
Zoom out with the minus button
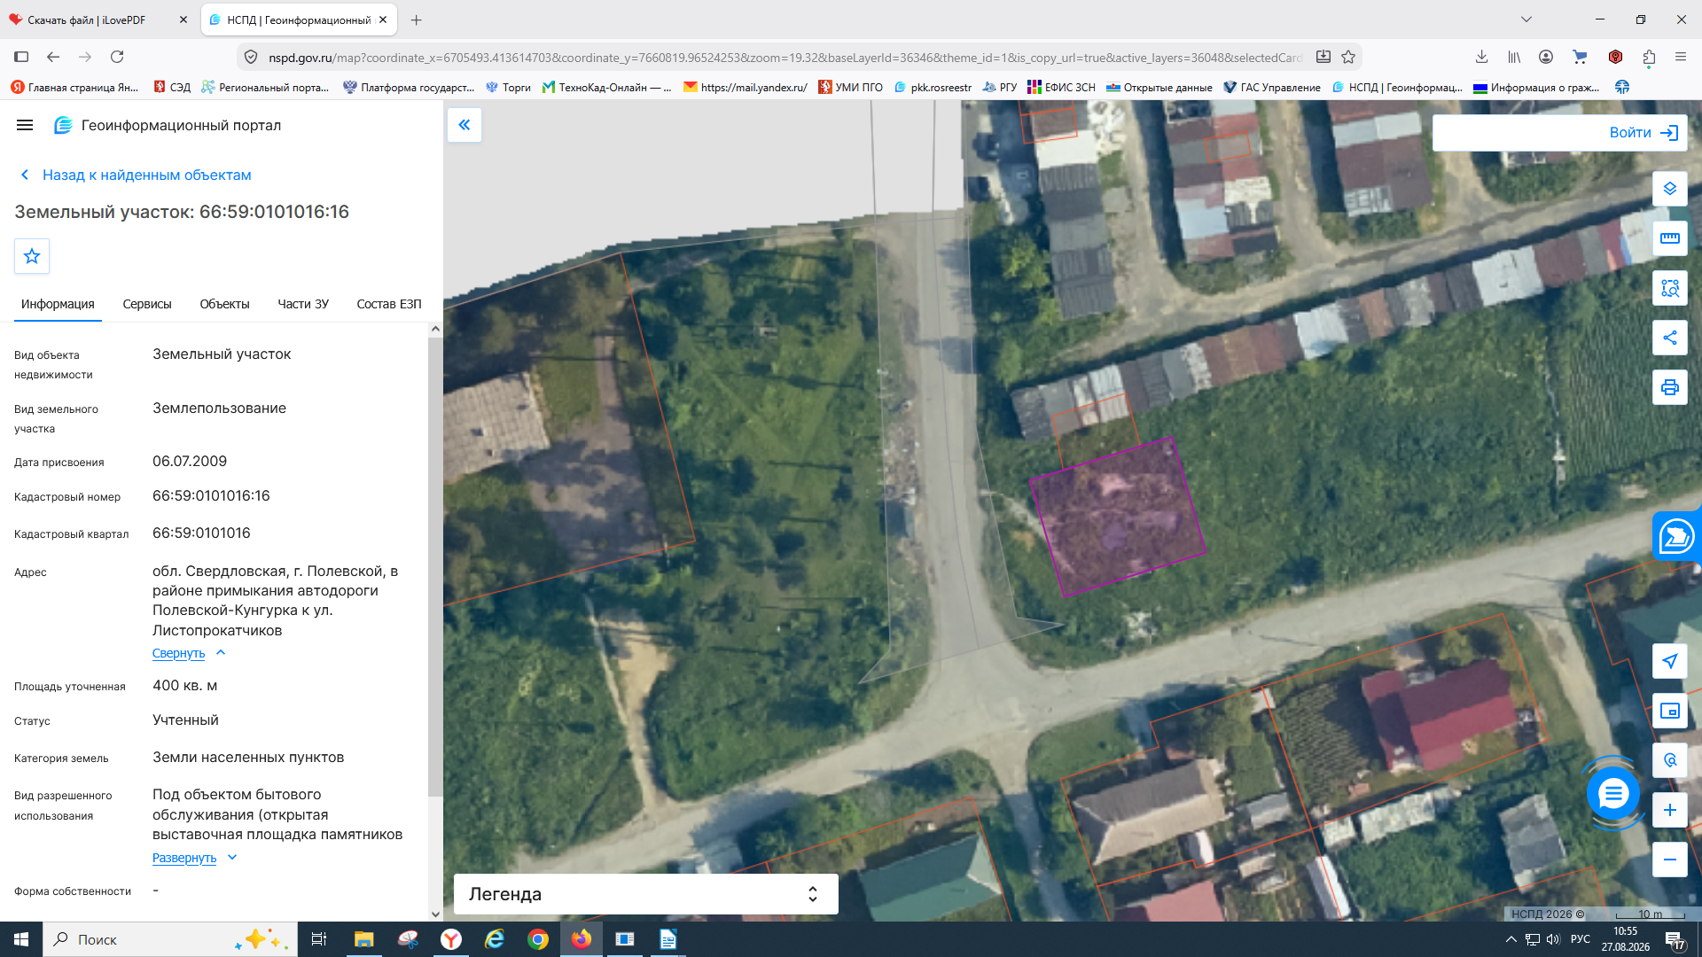click(x=1669, y=860)
